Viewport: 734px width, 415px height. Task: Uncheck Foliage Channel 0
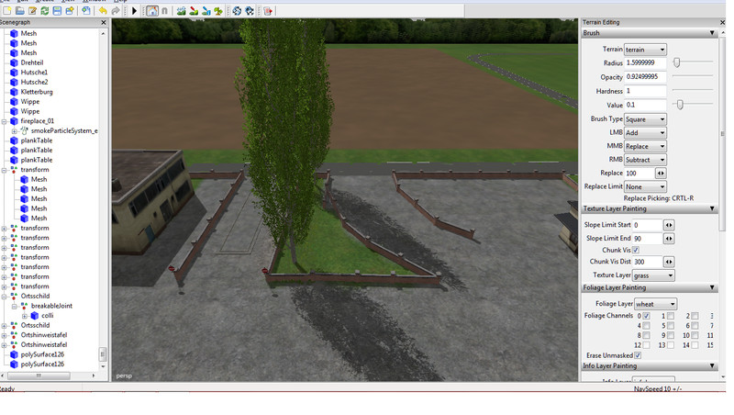tap(646, 316)
